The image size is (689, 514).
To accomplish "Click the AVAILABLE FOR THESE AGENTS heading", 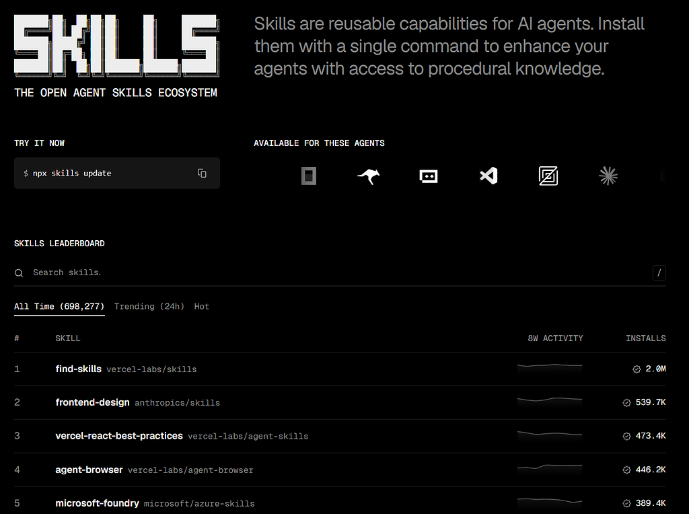I will [x=319, y=143].
